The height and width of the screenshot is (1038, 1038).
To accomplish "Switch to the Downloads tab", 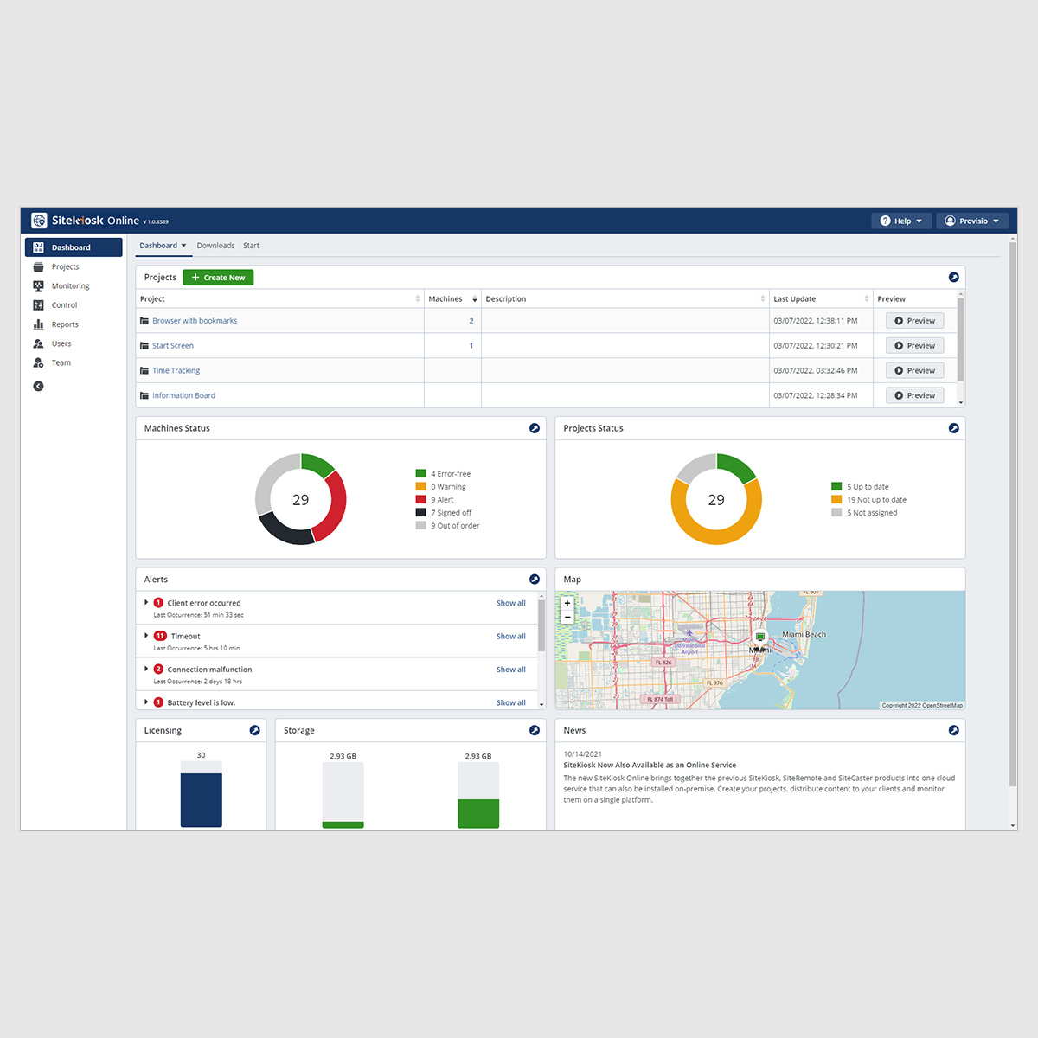I will [x=215, y=246].
